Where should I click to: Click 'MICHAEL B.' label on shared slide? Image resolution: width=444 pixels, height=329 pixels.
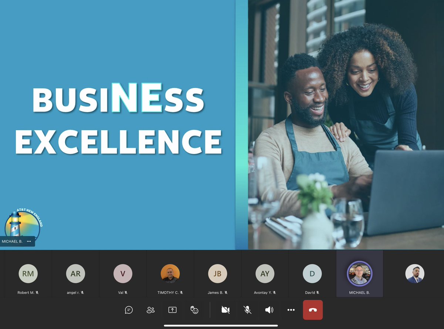[x=12, y=241]
